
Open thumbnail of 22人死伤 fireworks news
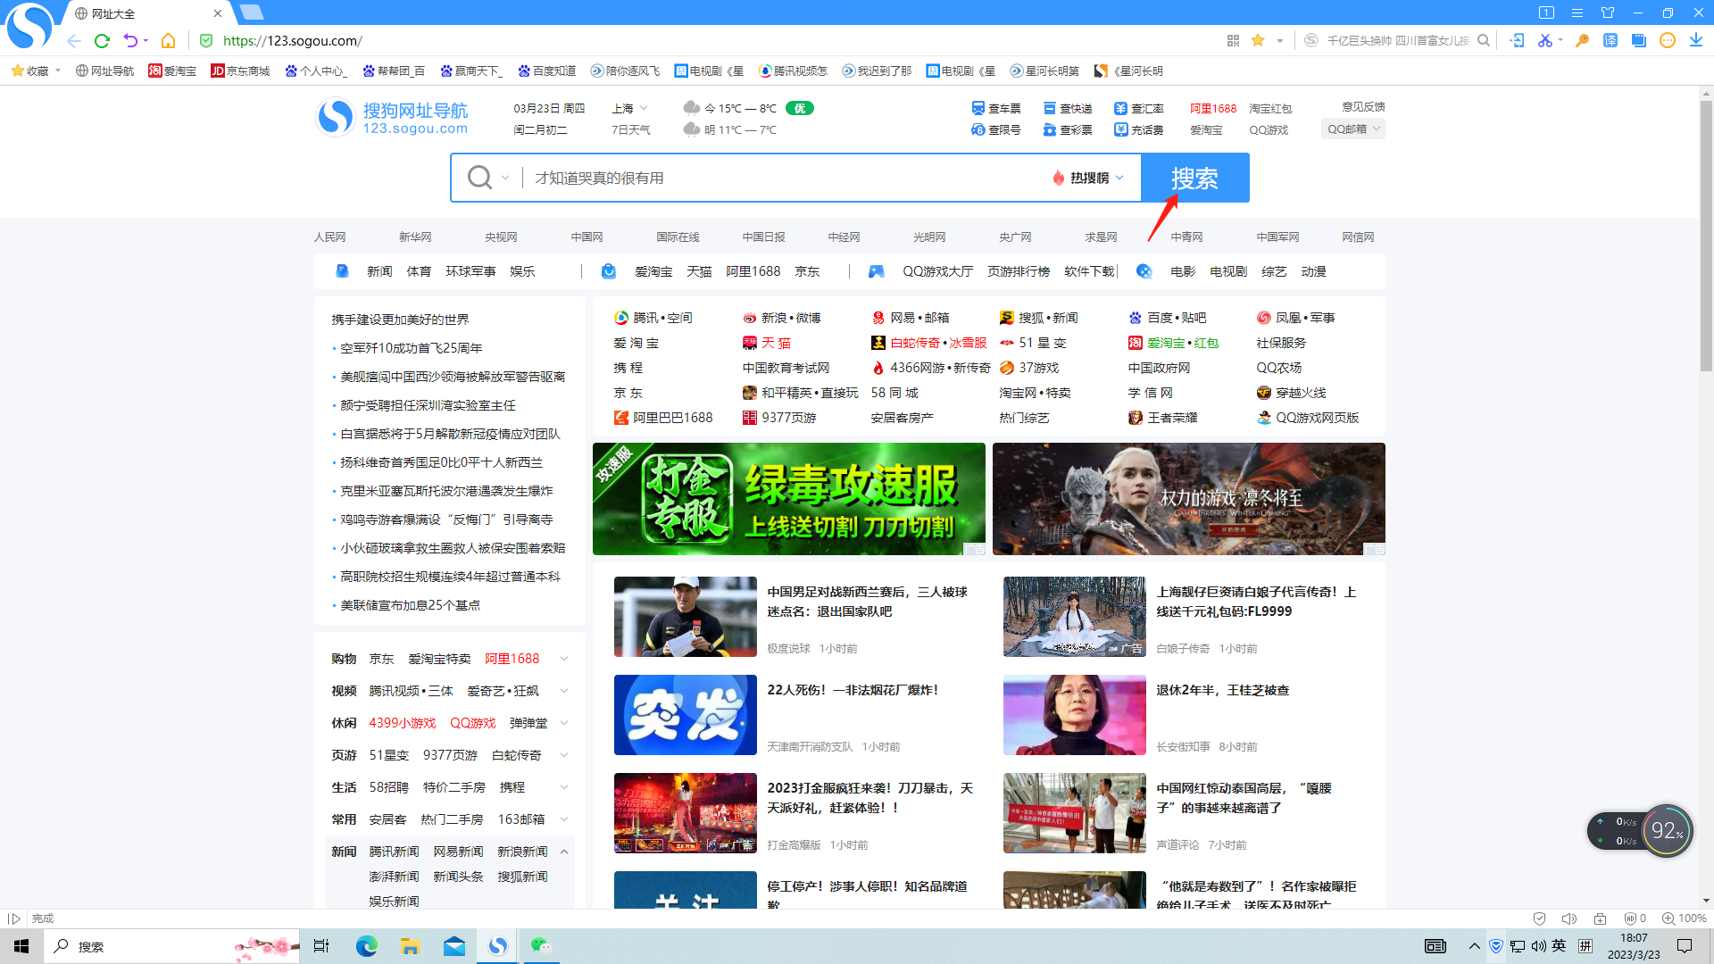(686, 715)
